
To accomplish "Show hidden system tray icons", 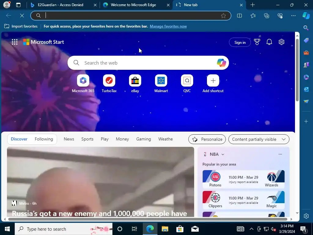I will click(x=252, y=229).
